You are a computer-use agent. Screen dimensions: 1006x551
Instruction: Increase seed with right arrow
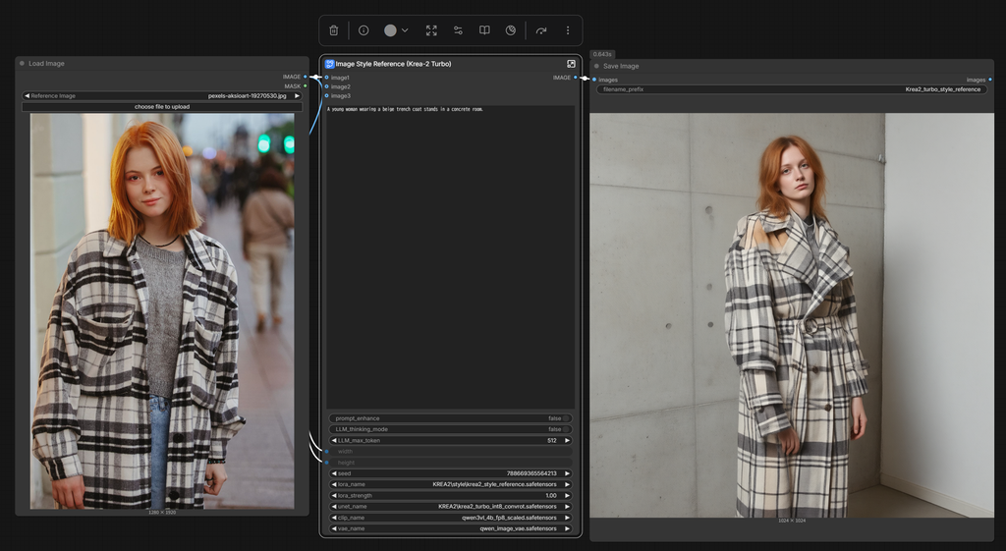[567, 473]
